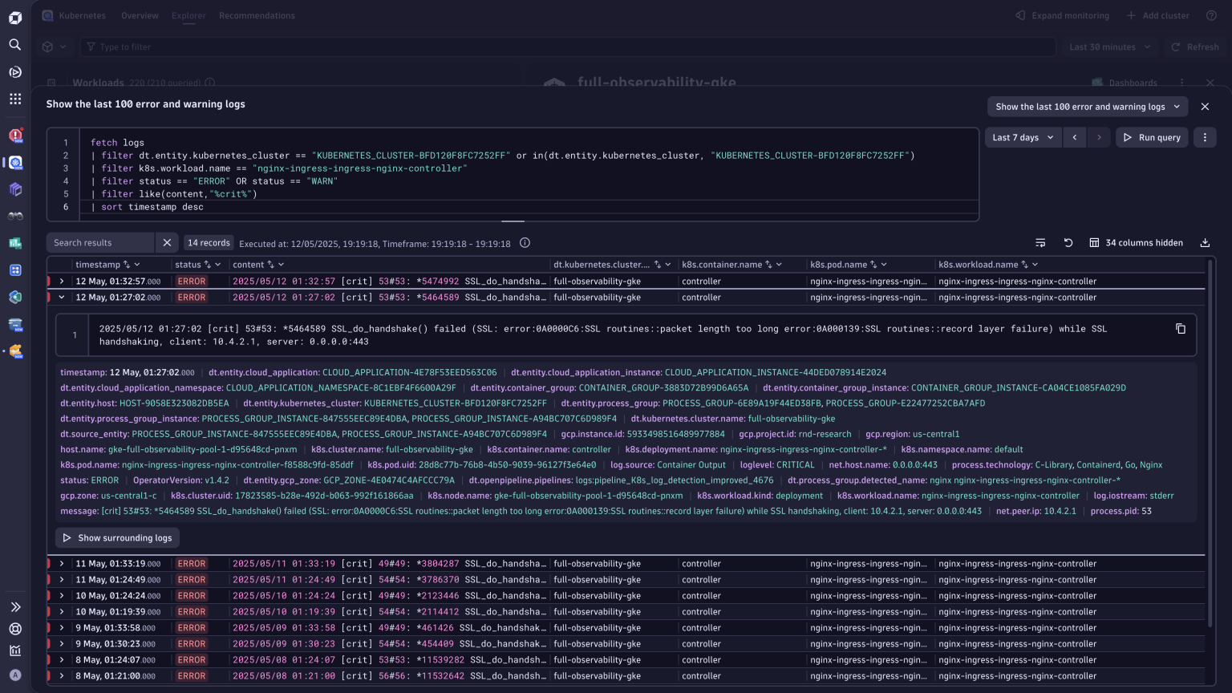The width and height of the screenshot is (1232, 693).
Task: Click 'process.pid: 53' field in details
Action: click(x=1121, y=511)
